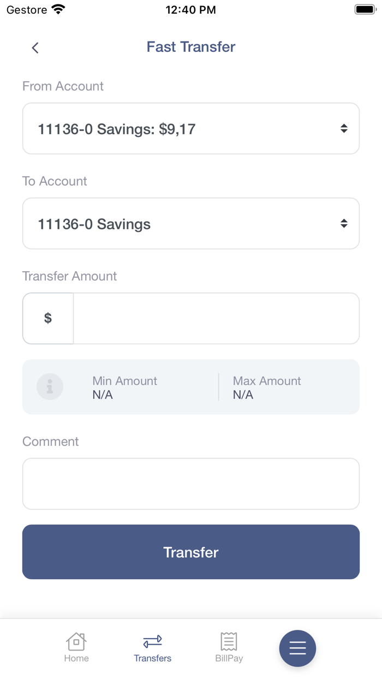Click the dollar sign prefix icon
This screenshot has width=382, height=679.
(x=47, y=318)
